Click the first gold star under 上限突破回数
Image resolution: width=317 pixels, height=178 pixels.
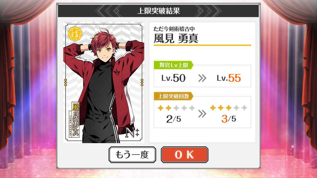pos(160,108)
